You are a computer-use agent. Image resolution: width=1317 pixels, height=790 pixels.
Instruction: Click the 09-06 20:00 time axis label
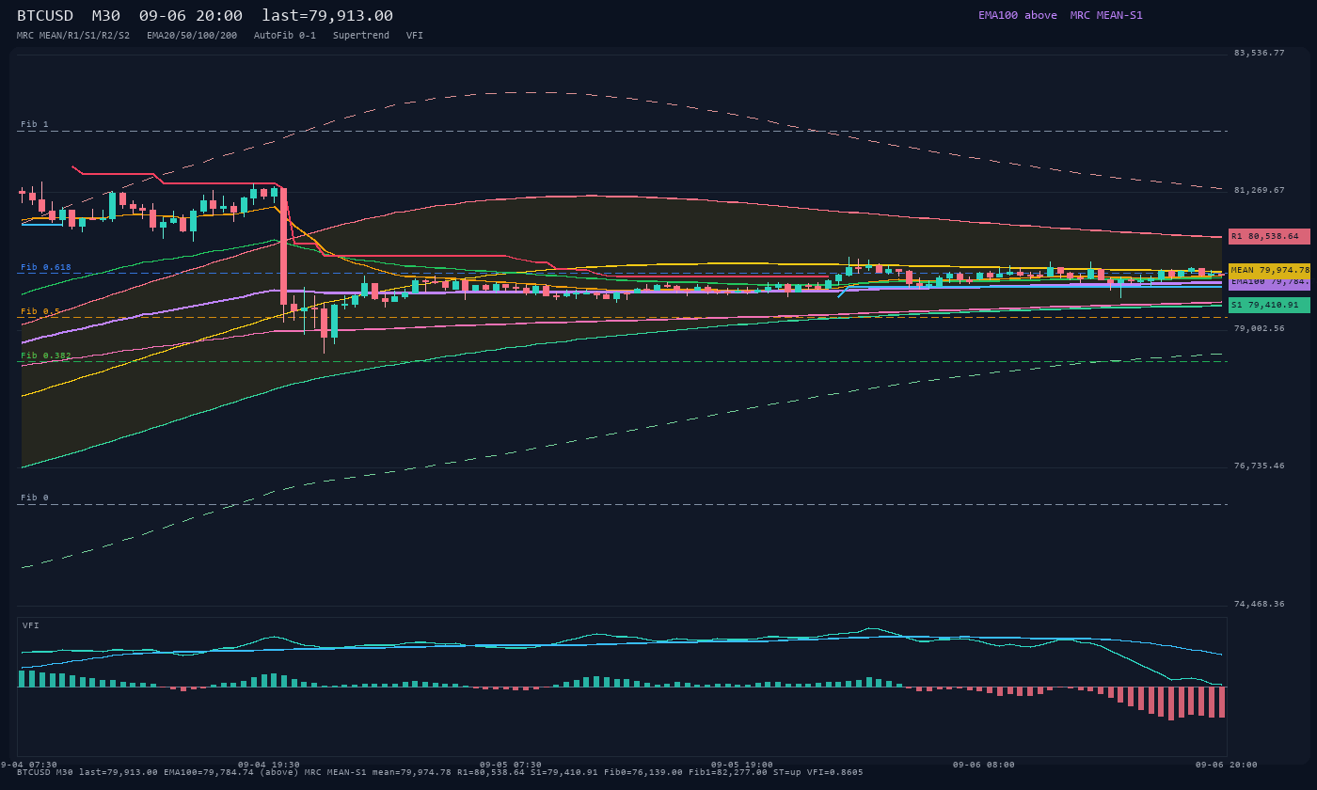pyautogui.click(x=1226, y=765)
